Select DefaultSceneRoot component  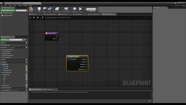pos(8,15)
